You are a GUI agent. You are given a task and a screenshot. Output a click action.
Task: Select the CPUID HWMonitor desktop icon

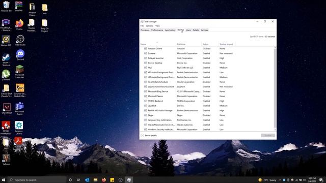tap(6, 128)
